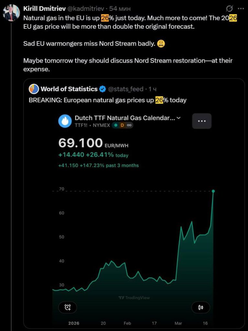Click Kirill Dmitriev's profile avatar
The height and width of the screenshot is (331, 248).
[11, 13]
